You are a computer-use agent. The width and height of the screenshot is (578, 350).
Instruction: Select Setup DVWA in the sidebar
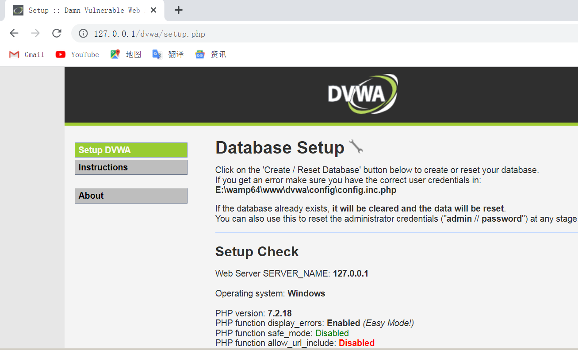click(x=131, y=150)
